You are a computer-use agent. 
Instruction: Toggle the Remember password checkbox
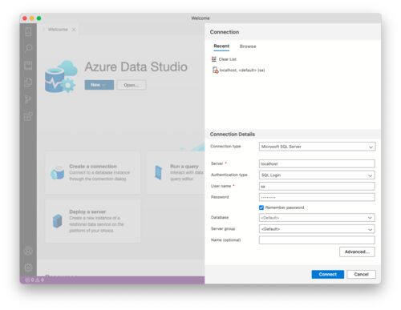[x=261, y=207]
